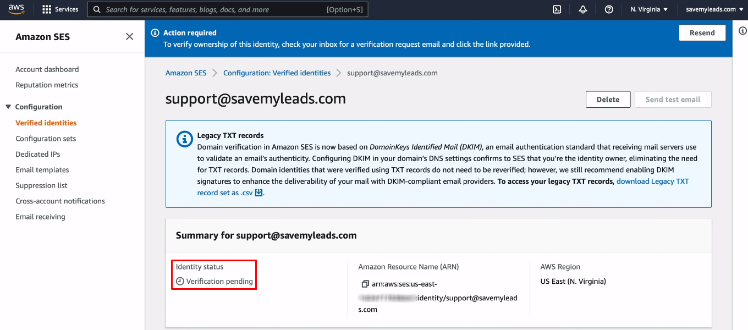Open Configuration sets
Image resolution: width=748 pixels, height=330 pixels.
tap(46, 139)
